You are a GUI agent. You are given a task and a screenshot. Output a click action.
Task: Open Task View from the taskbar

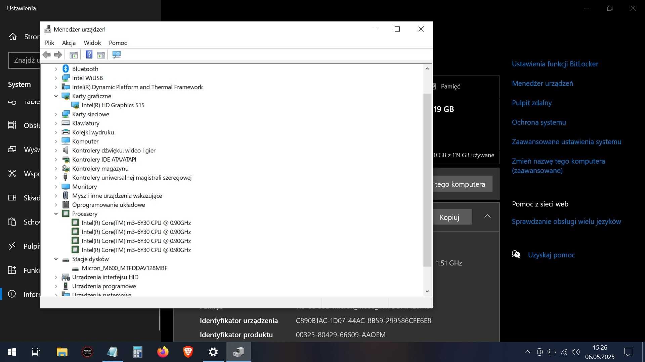tap(36, 352)
